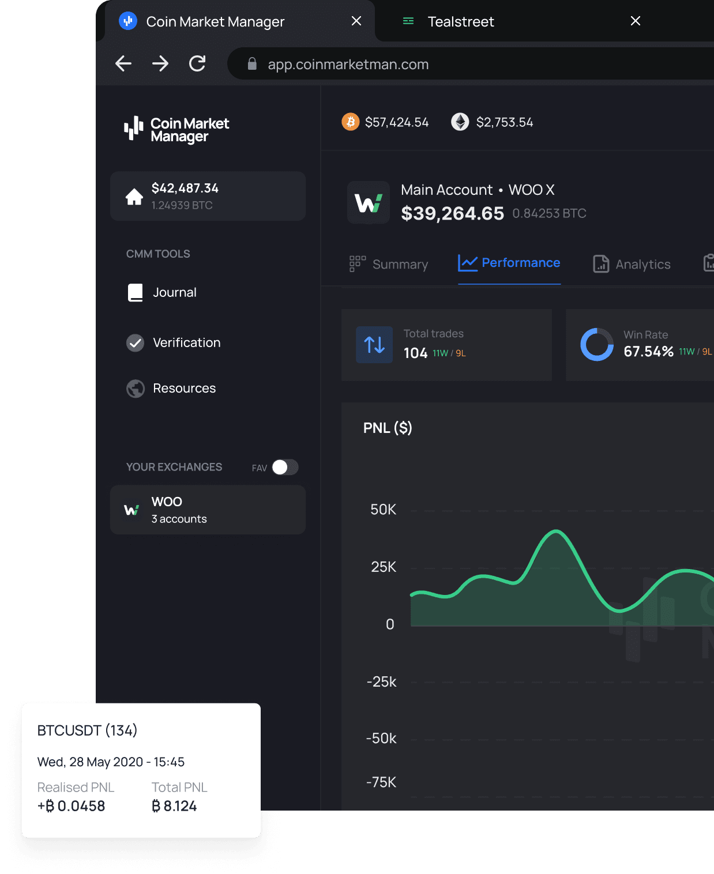Viewport: 714px width, 874px height.
Task: Click the -75K axis label
Action: point(381,782)
